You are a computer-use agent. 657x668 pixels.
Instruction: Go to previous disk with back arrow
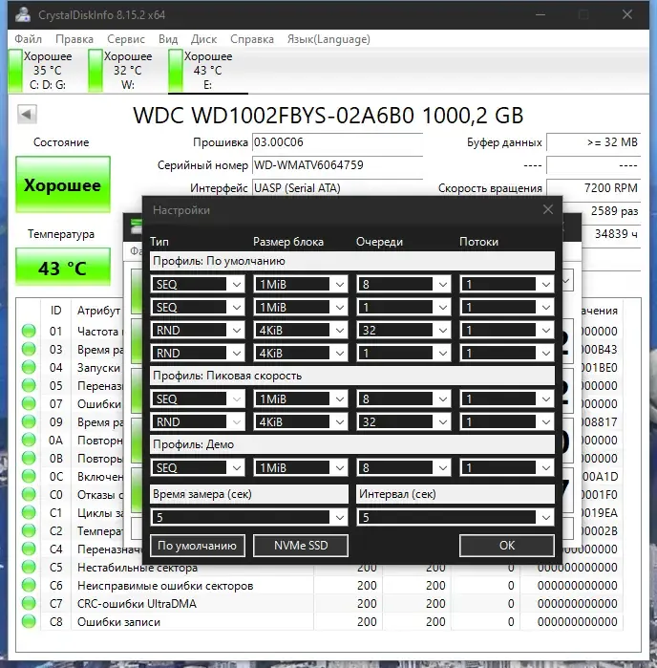[27, 114]
